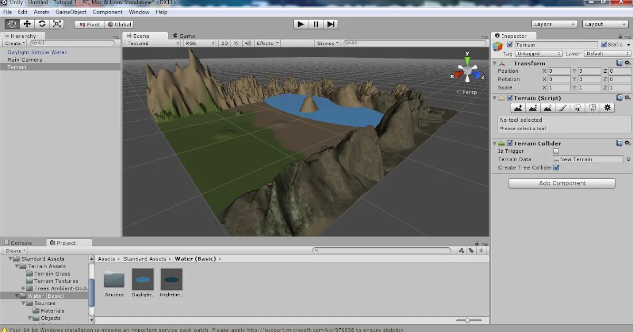Click the Raise/Lower Terrain tool

pyautogui.click(x=518, y=108)
